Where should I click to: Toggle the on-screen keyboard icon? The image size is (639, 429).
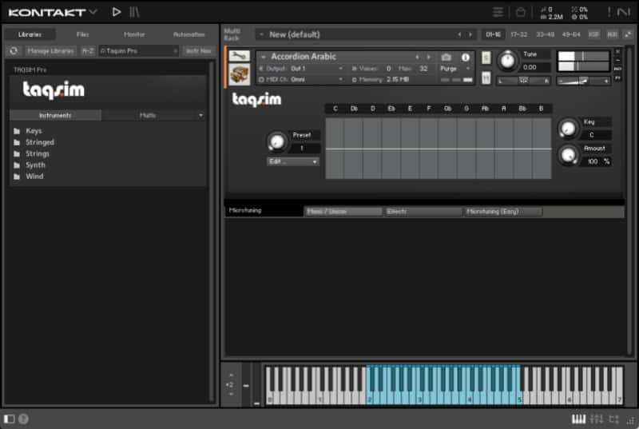579,419
